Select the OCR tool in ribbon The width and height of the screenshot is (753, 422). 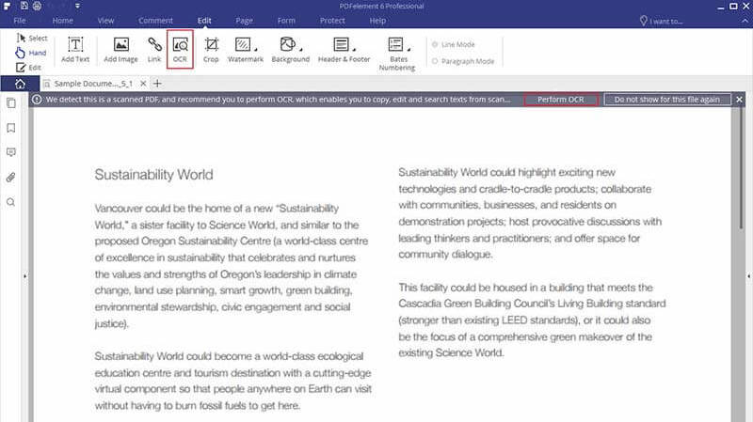(x=180, y=50)
